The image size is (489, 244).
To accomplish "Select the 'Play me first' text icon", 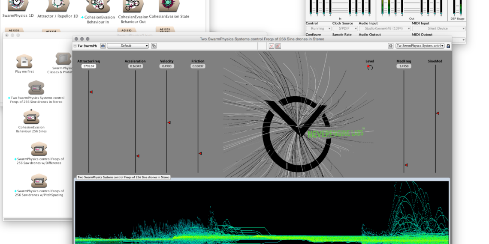I will tap(24, 61).
